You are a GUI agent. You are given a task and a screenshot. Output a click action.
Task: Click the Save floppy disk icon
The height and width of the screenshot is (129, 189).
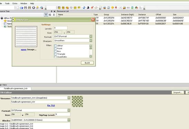tap(26, 8)
